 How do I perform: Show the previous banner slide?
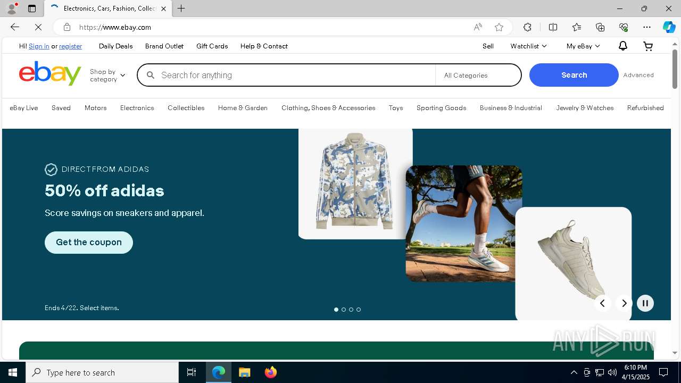point(603,303)
